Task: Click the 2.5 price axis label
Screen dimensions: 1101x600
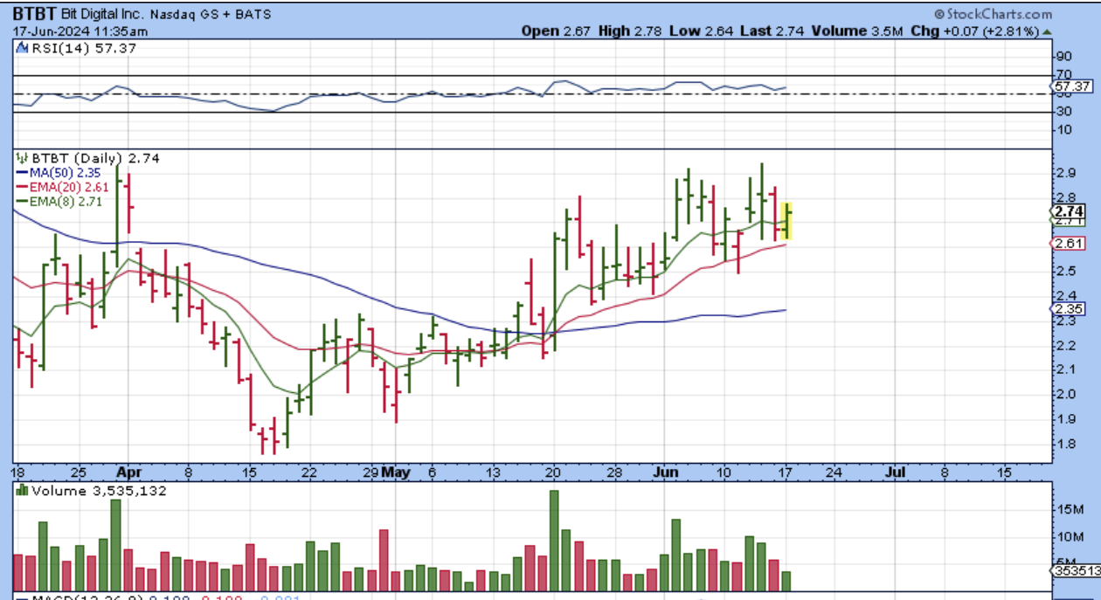Action: tap(1065, 272)
